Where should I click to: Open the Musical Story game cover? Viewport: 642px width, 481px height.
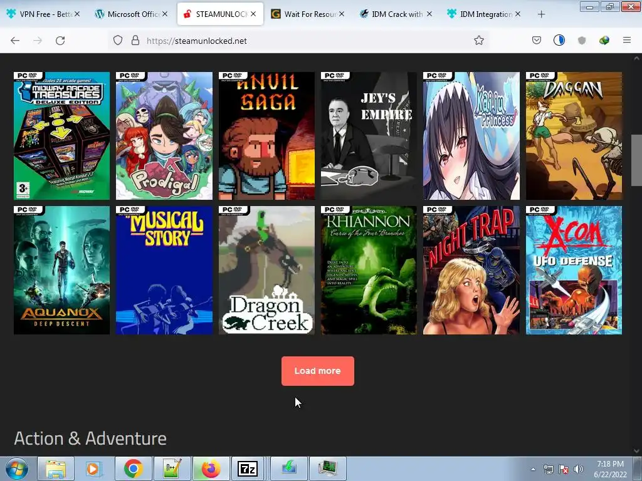pyautogui.click(x=164, y=270)
